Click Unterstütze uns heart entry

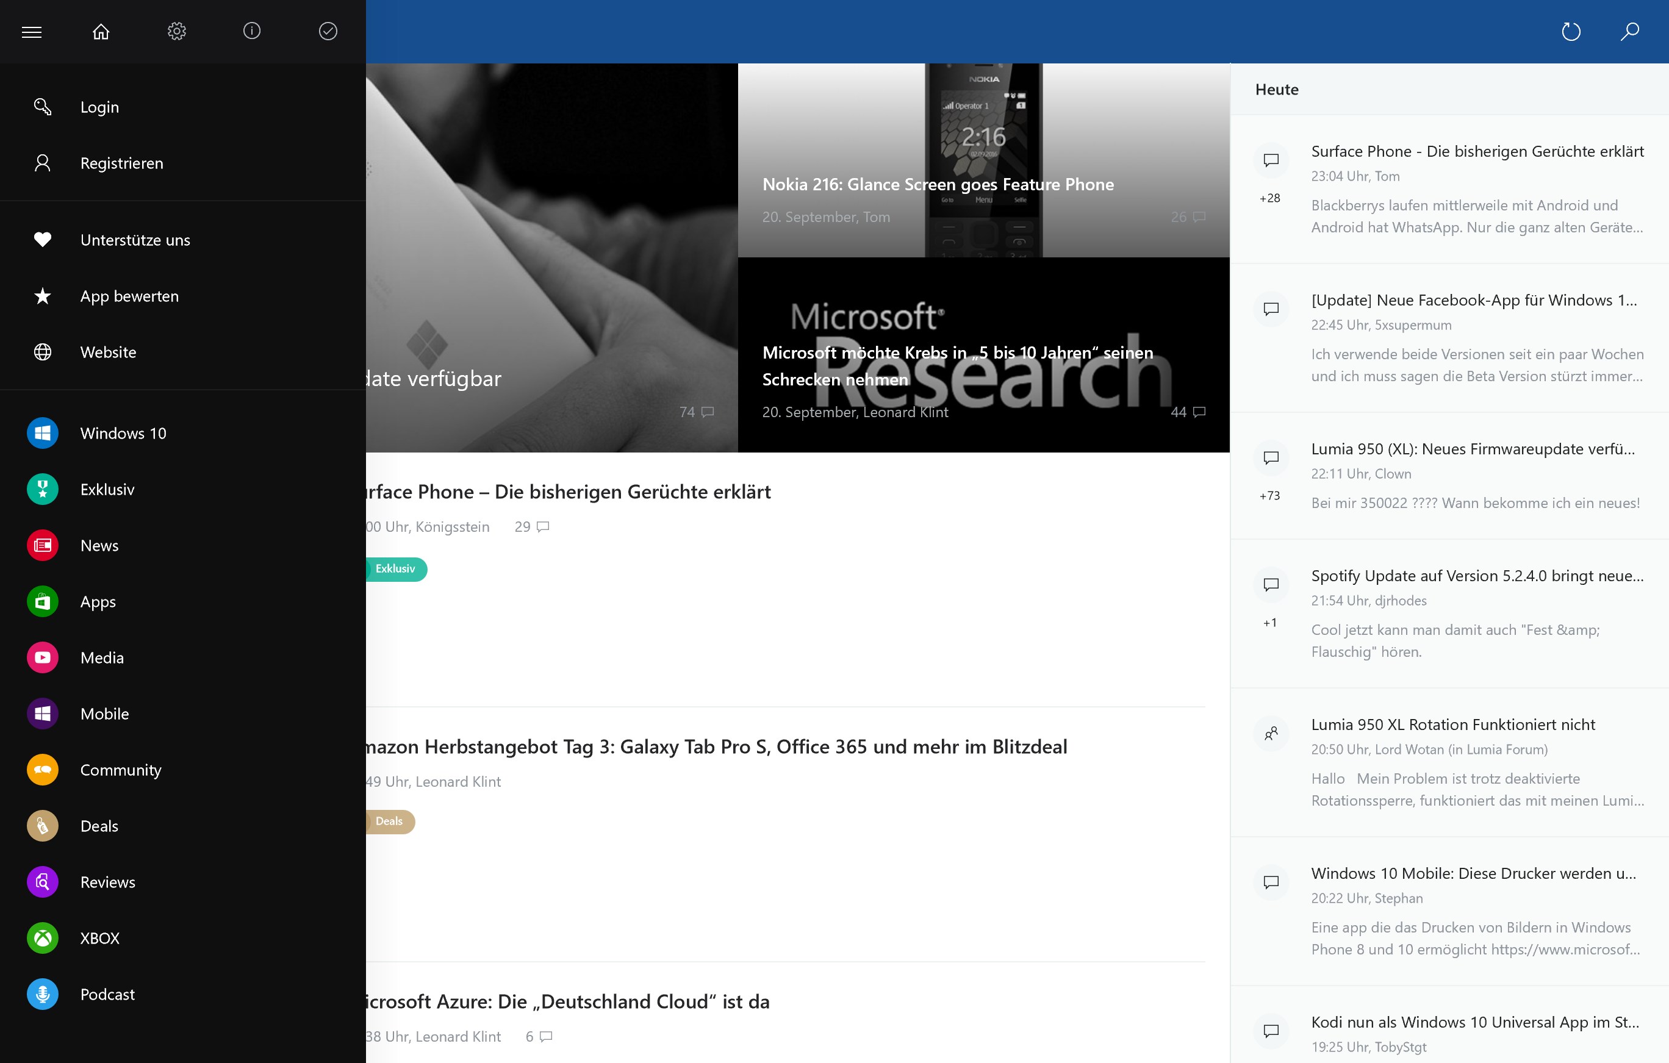pyautogui.click(x=135, y=240)
